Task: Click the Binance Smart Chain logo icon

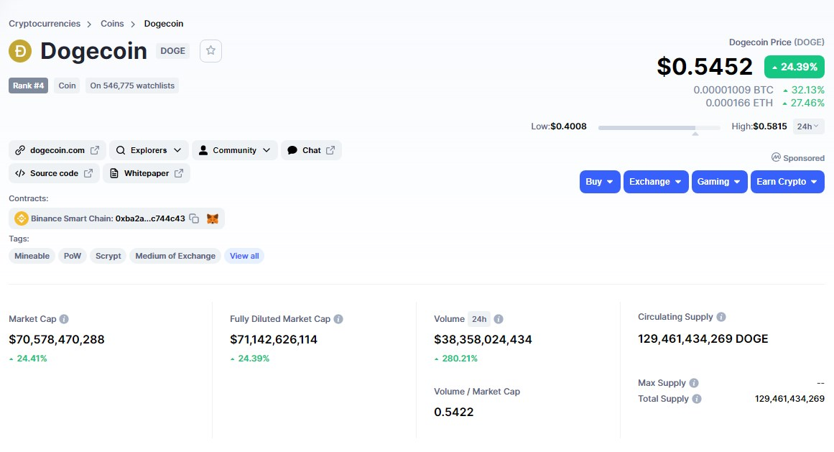Action: (22, 218)
